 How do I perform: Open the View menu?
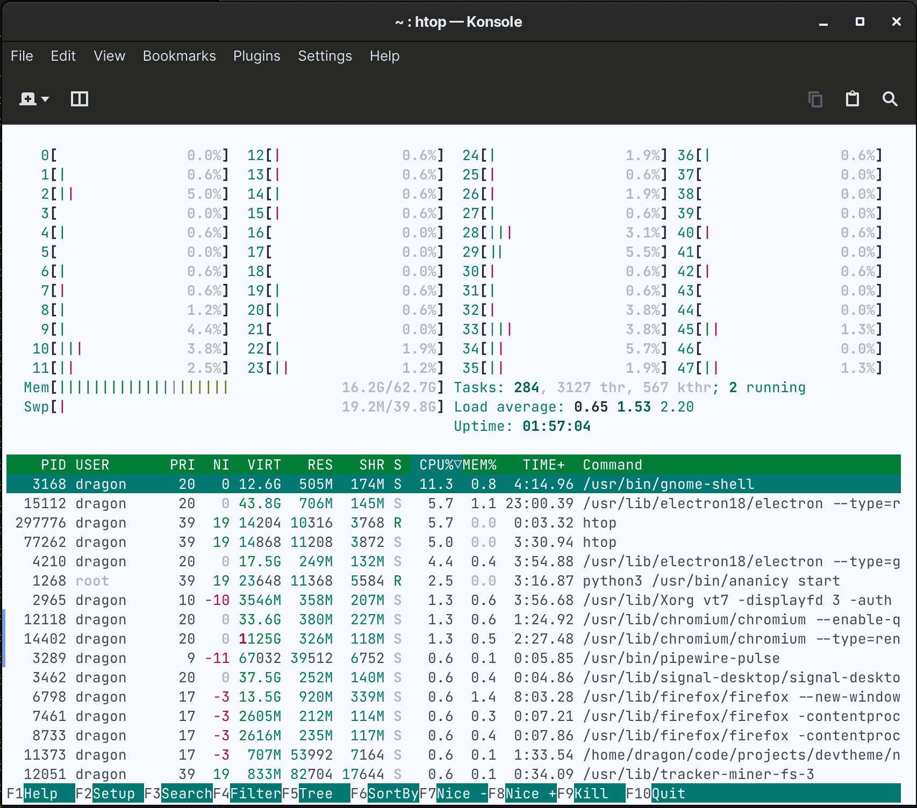(x=110, y=56)
